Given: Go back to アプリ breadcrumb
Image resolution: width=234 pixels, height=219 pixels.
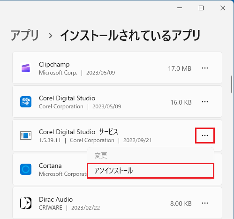Looking at the screenshot, I should [x=25, y=36].
